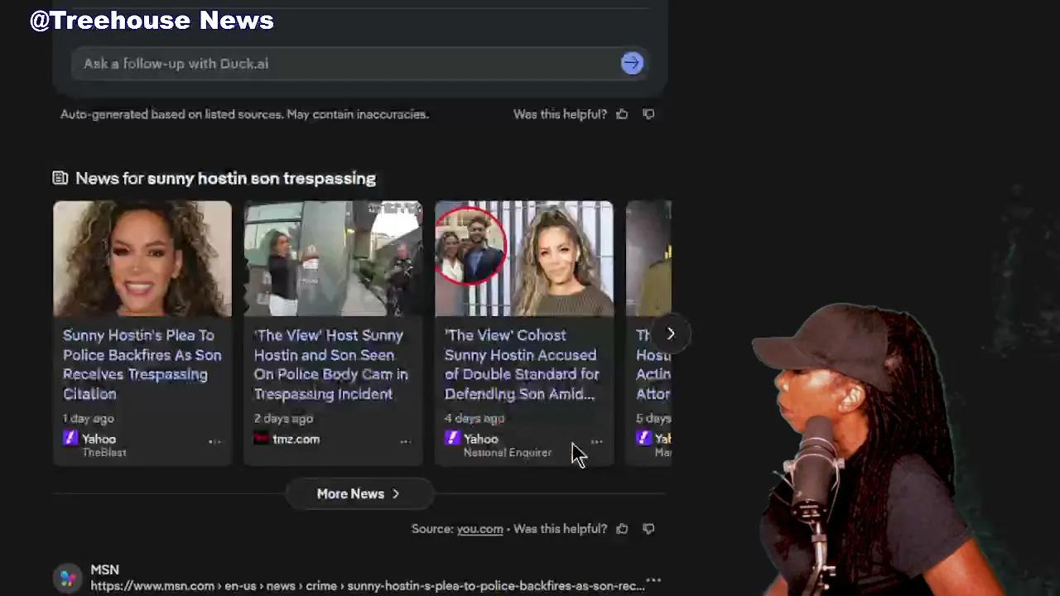Click the 'Auto-generated based on listed sources' disclaimer
Viewport: 1060px width, 596px height.
click(x=244, y=114)
